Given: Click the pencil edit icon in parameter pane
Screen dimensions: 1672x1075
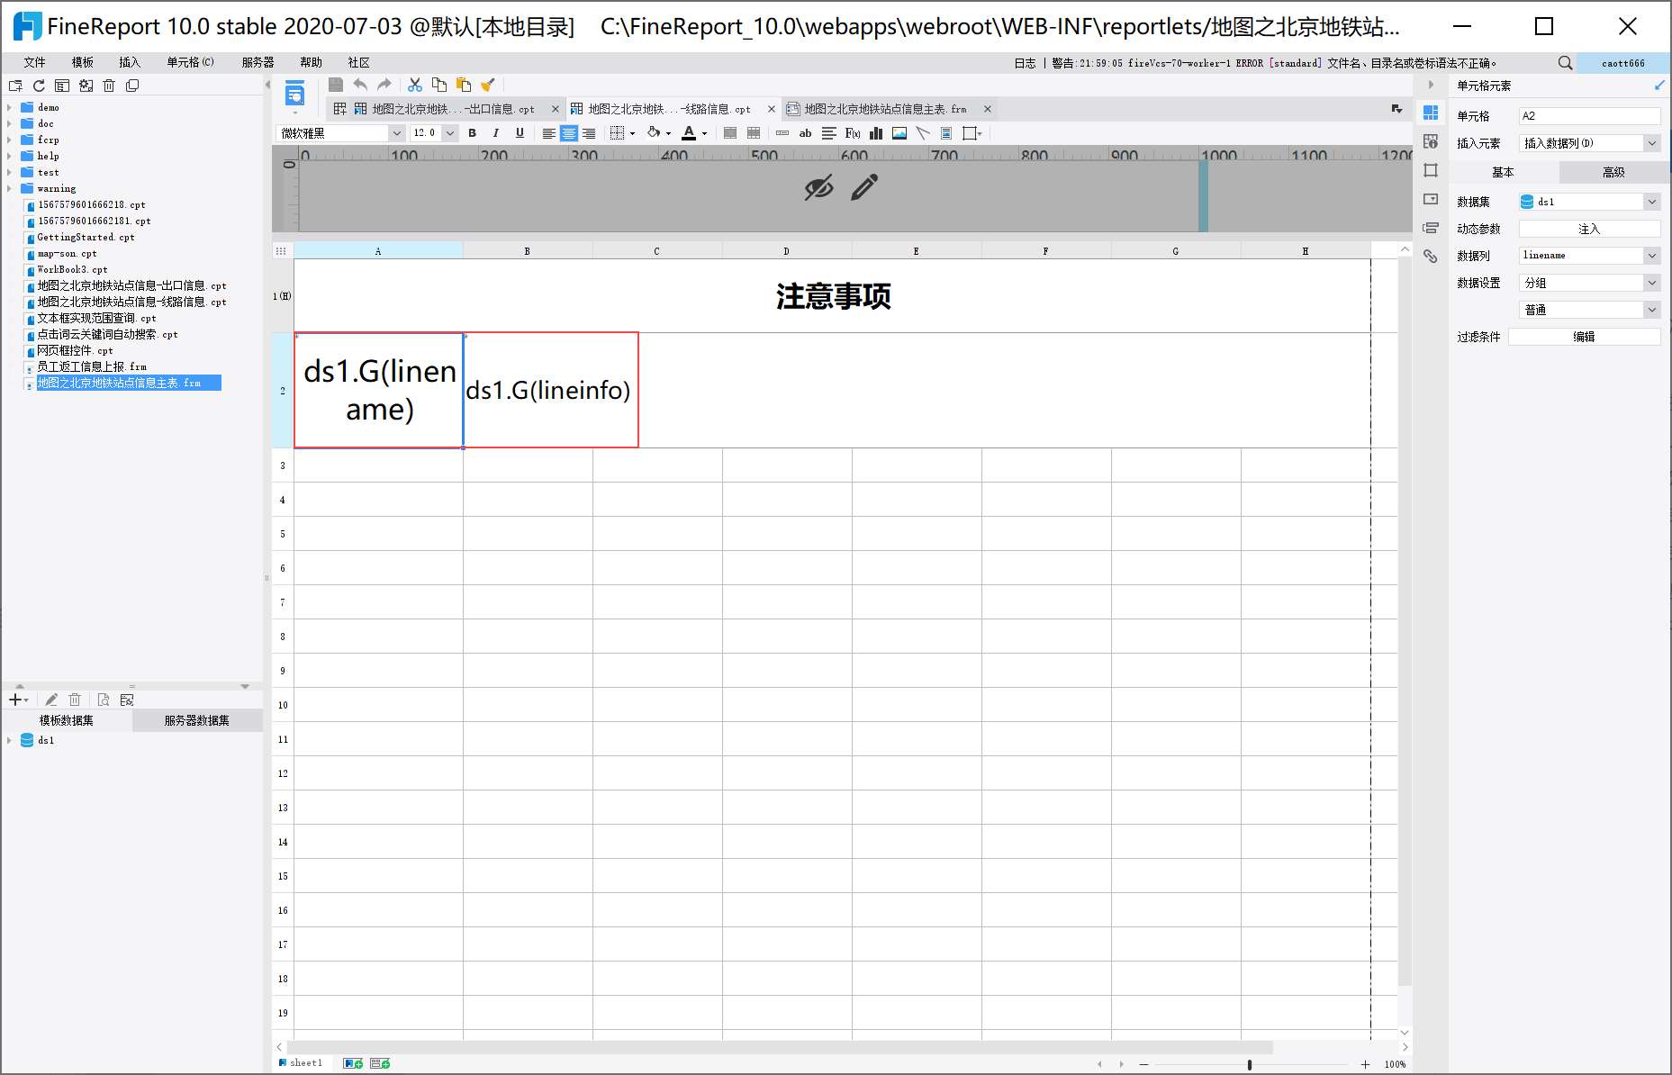Looking at the screenshot, I should 864,187.
